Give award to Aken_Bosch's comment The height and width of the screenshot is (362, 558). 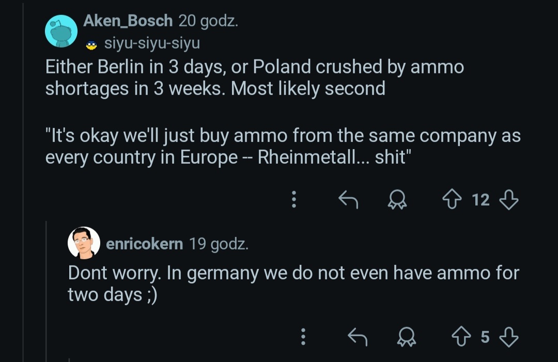(397, 200)
